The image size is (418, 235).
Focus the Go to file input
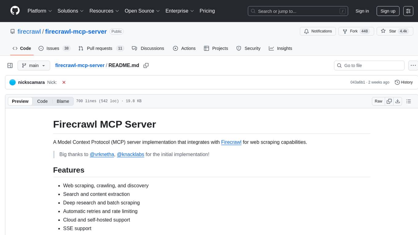coord(369,66)
